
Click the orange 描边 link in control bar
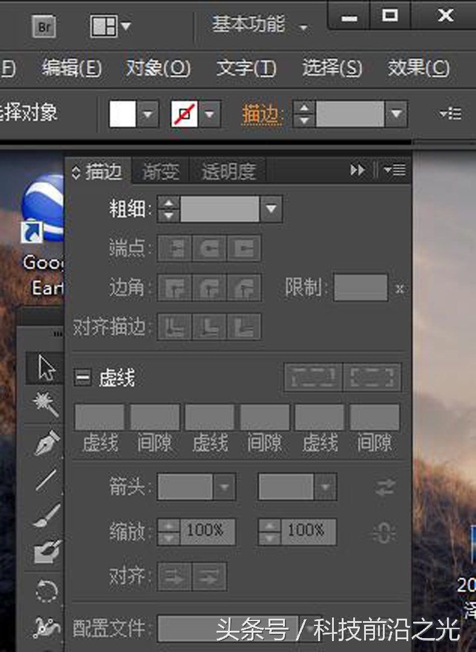[x=262, y=114]
